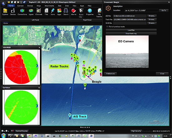Image resolution: width=172 pixels, height=138 pixels.
Task: Click the Location coordinates field
Action: click(x=141, y=10)
